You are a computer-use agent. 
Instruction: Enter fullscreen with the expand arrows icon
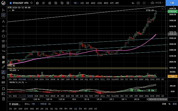[x=144, y=3]
